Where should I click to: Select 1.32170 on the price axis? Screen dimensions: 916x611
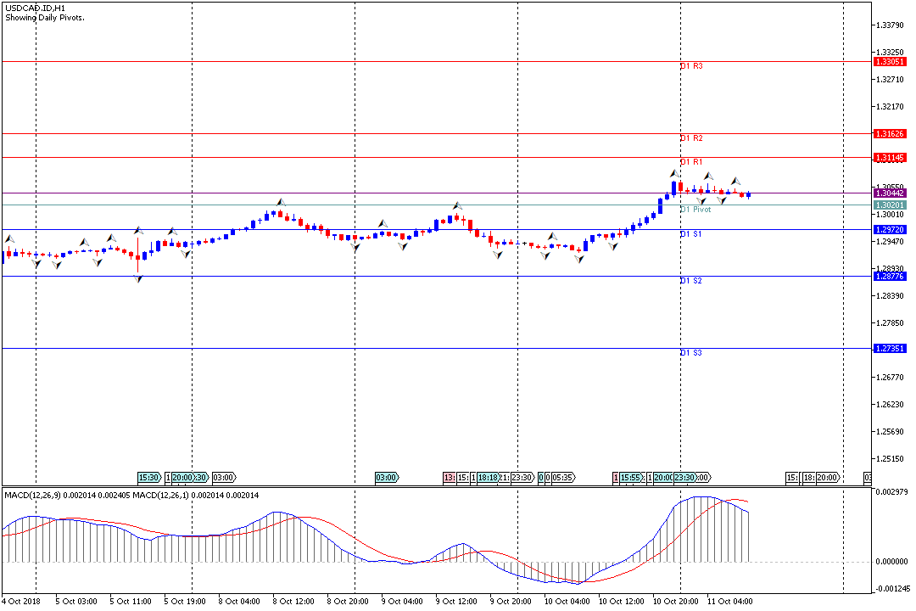pyautogui.click(x=890, y=106)
